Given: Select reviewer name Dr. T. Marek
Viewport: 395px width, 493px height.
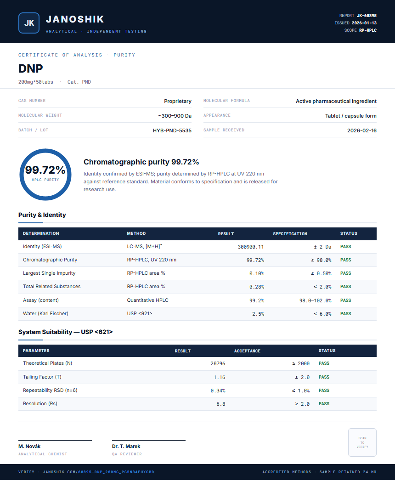Looking at the screenshot, I should (126, 446).
